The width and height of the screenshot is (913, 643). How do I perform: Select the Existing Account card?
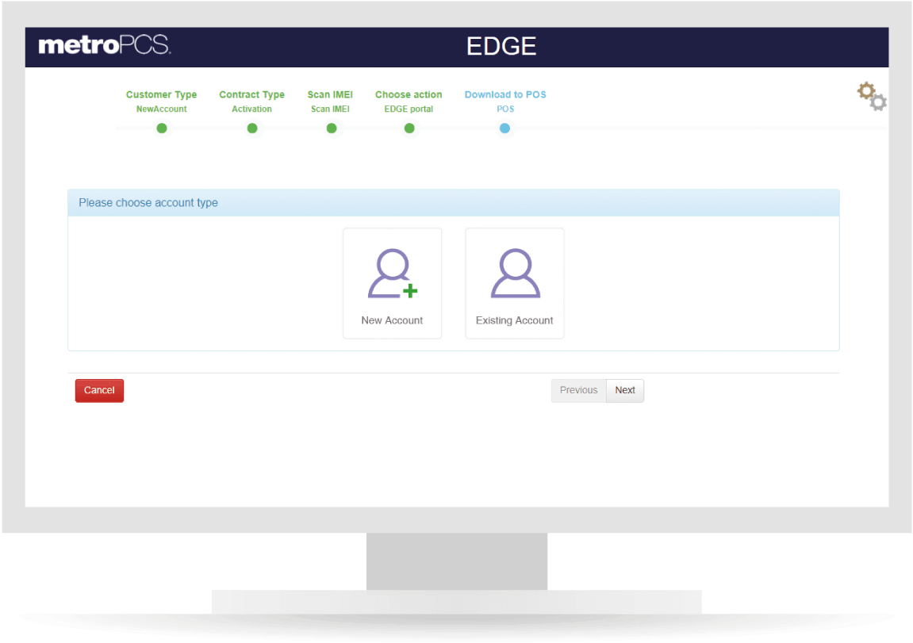tap(514, 283)
